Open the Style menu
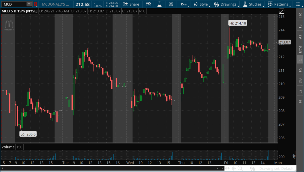The height and width of the screenshot is (172, 304). [201, 4]
